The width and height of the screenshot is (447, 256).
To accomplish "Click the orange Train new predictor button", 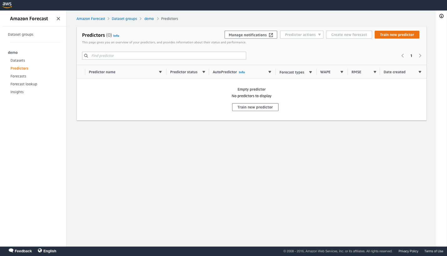I will pos(397,35).
